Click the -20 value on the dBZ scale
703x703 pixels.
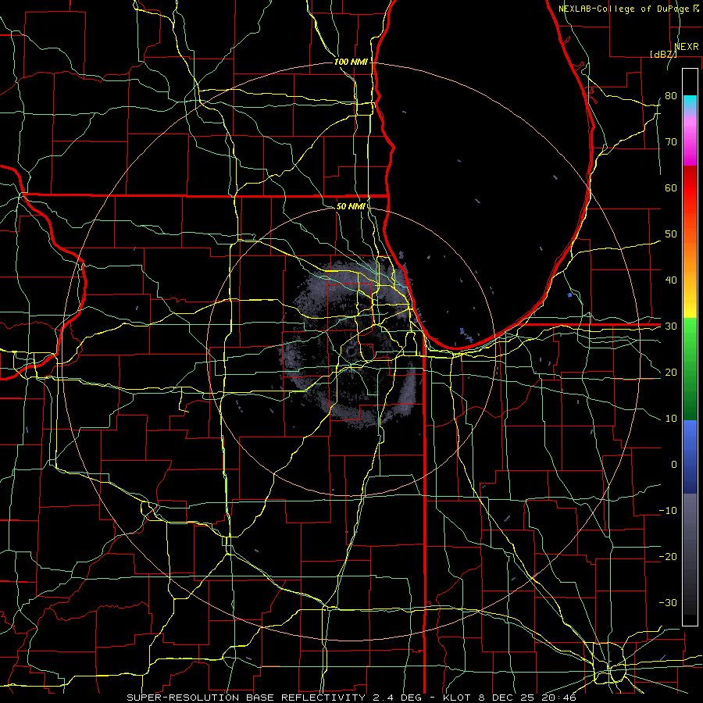tap(668, 556)
